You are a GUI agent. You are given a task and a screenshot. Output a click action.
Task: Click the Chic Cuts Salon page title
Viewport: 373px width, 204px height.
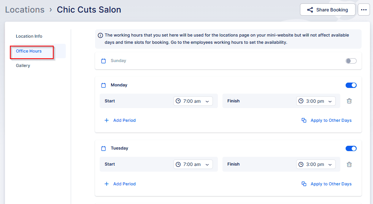pyautogui.click(x=89, y=10)
